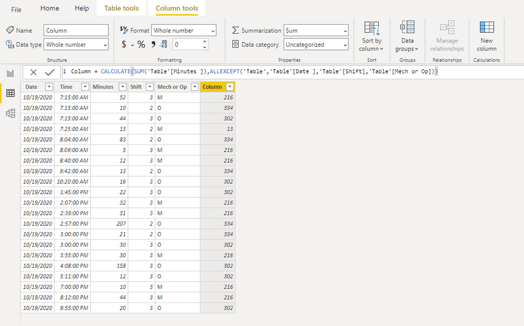Click the Minutes cell showing 83
The width and height of the screenshot is (524, 326).
coord(109,140)
